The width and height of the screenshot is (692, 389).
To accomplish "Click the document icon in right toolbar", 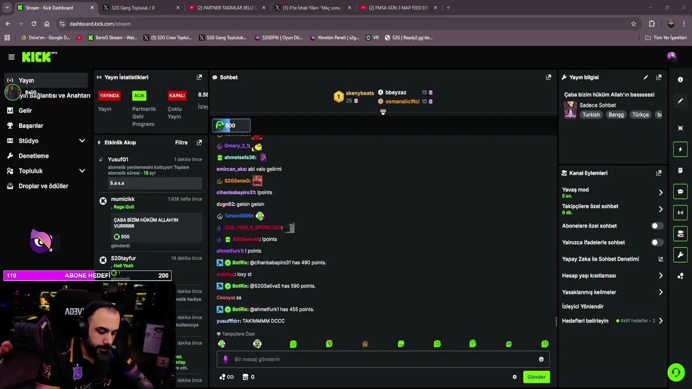I will [x=680, y=170].
